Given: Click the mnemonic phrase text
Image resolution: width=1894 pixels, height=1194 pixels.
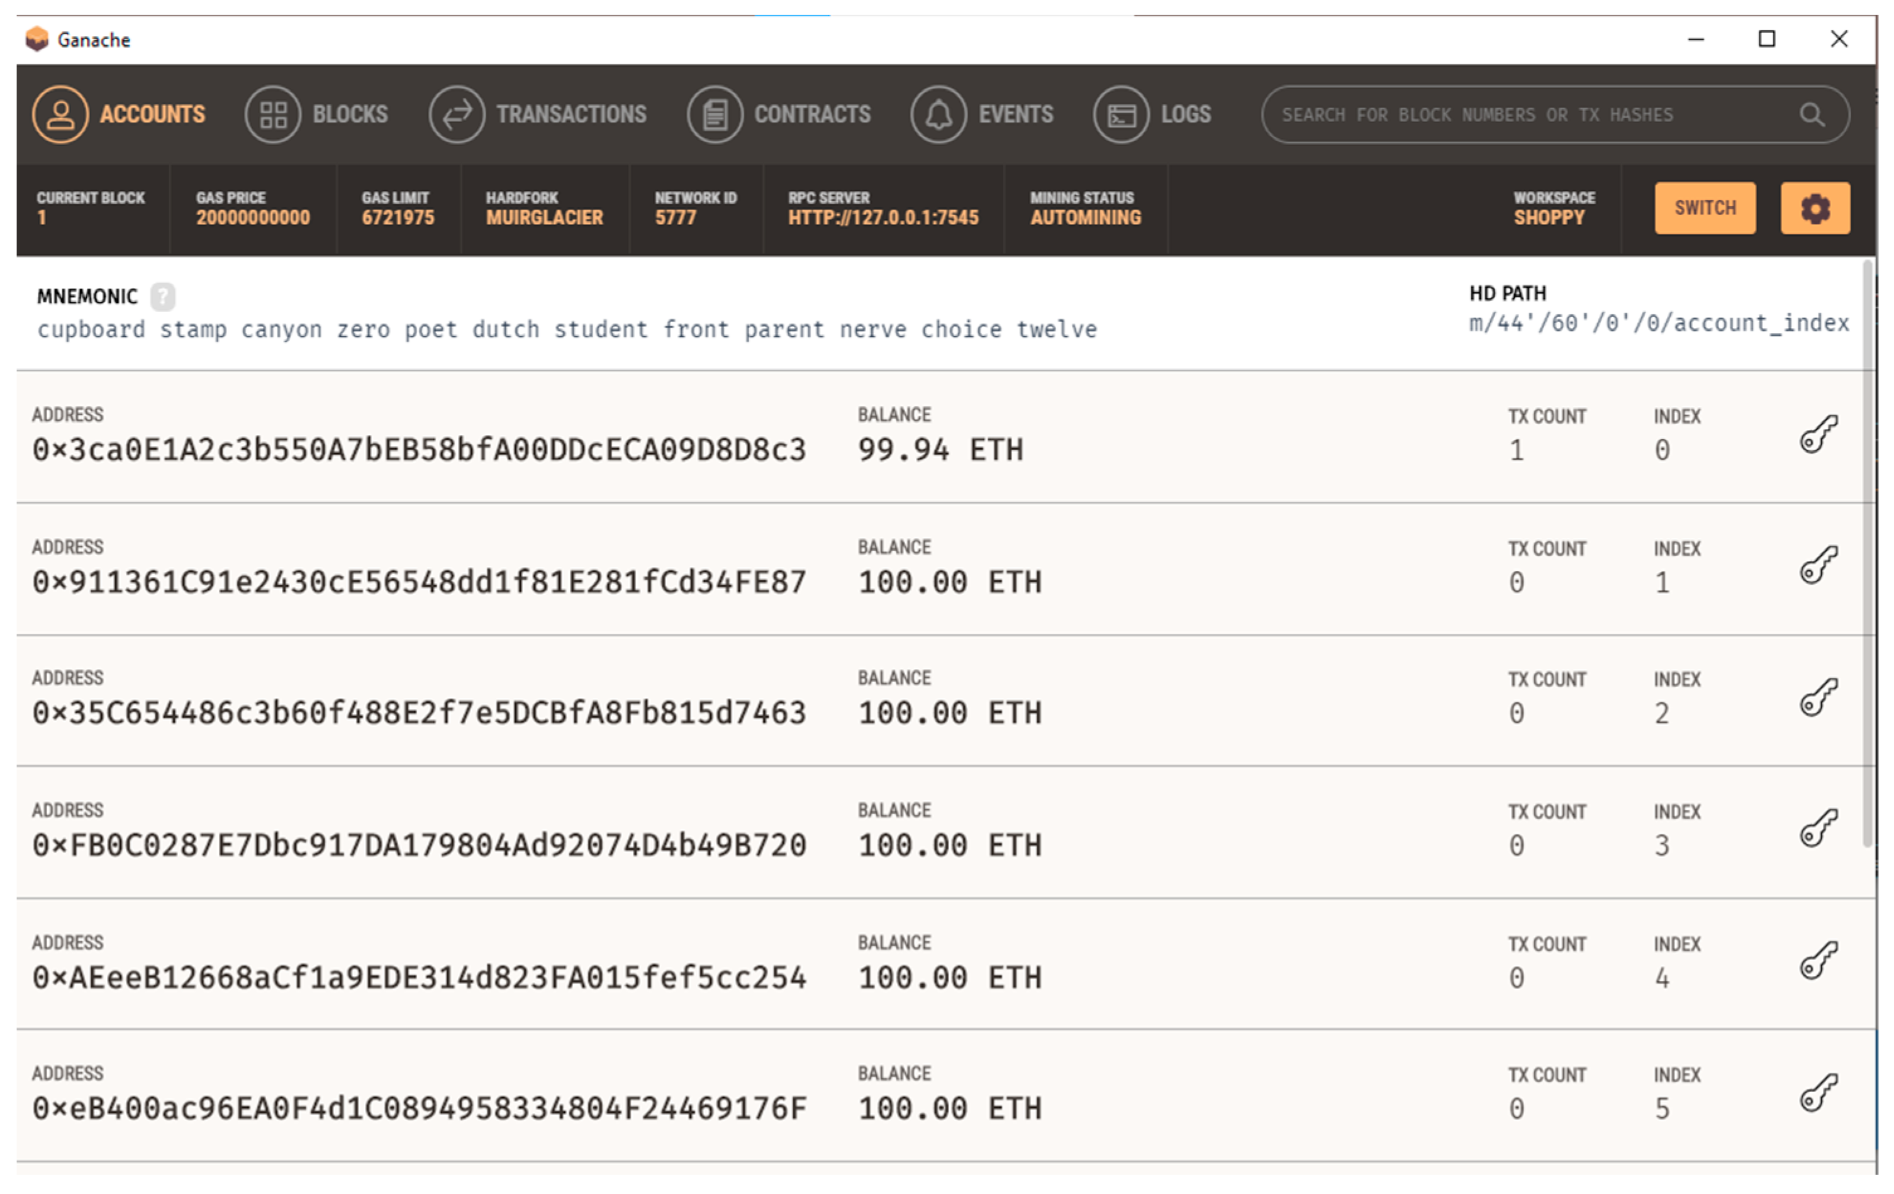Looking at the screenshot, I should click(x=566, y=329).
